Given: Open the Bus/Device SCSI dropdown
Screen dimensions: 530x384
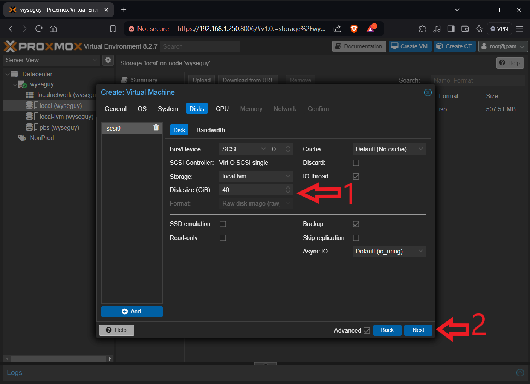Looking at the screenshot, I should [x=263, y=149].
